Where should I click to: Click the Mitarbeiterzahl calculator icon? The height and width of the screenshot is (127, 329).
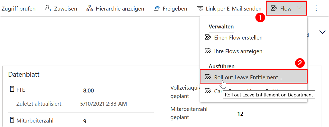(12, 120)
